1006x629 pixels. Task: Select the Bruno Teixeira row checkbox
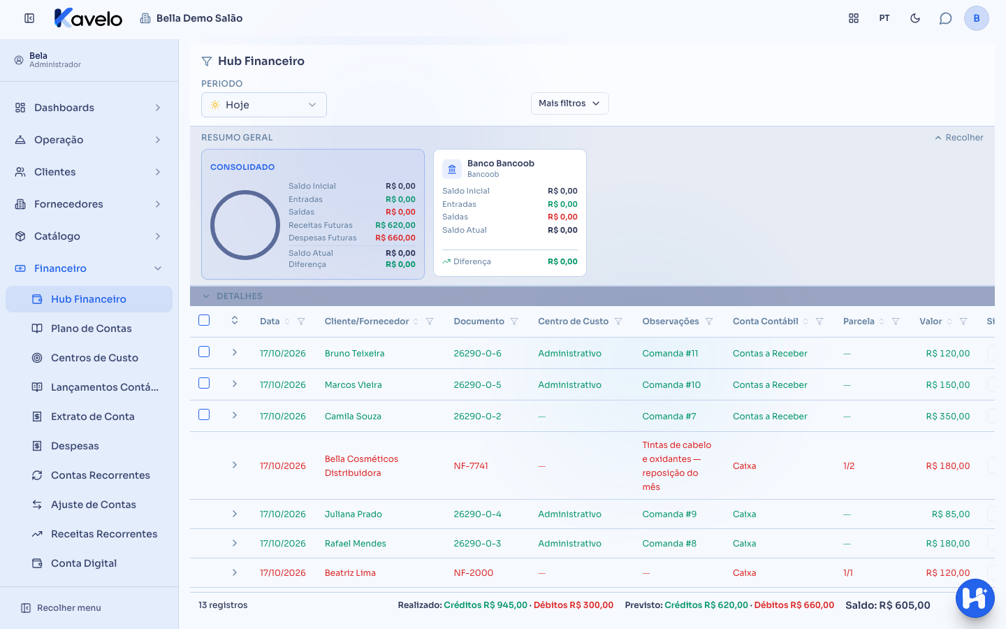pos(204,352)
